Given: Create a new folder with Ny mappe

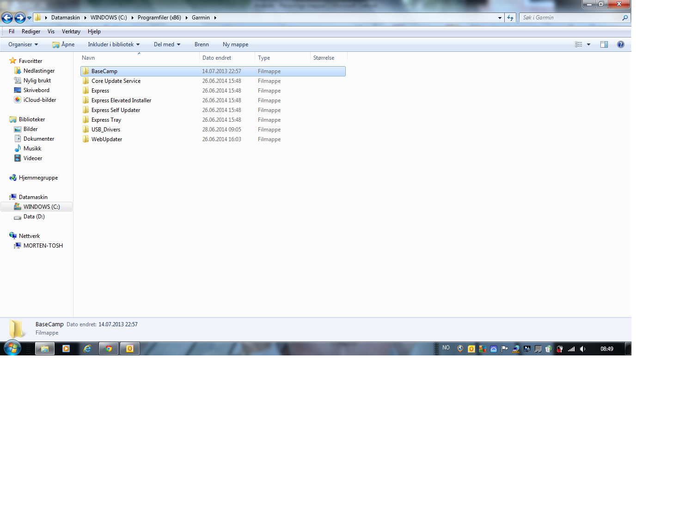Looking at the screenshot, I should tap(235, 44).
